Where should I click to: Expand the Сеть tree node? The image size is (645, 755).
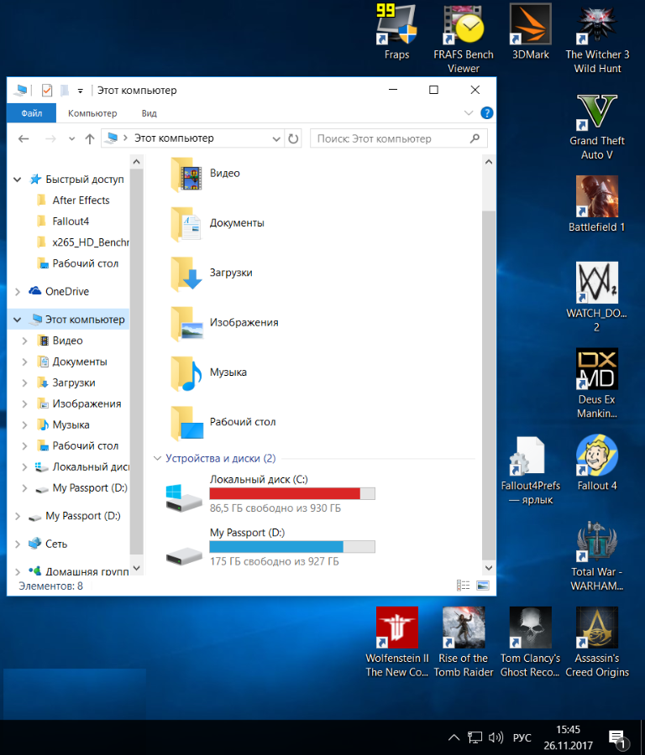pyautogui.click(x=18, y=544)
